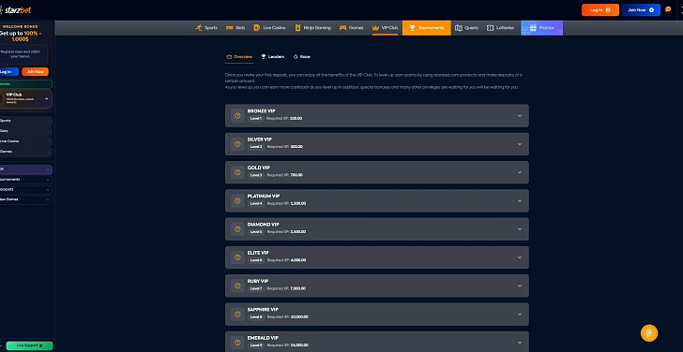The image size is (683, 352).
Task: Expand the sidebar Slots section
Action: click(x=25, y=131)
